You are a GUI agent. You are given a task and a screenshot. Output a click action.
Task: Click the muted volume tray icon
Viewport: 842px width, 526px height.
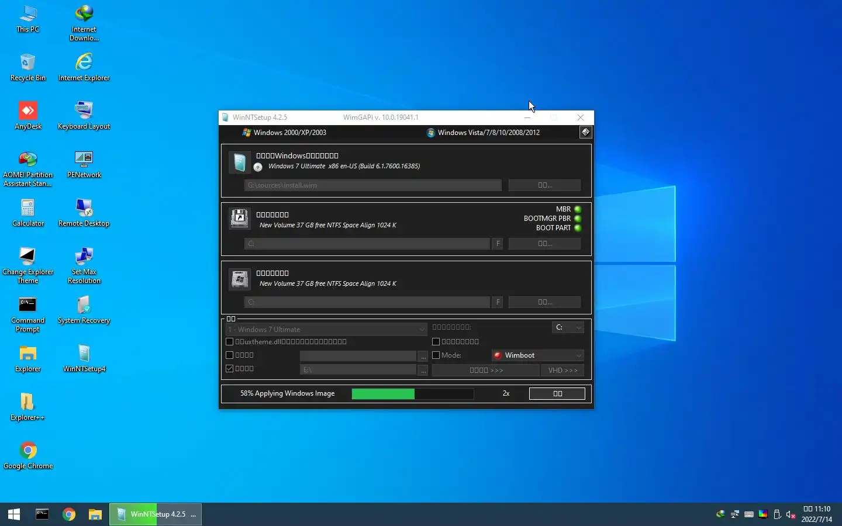pos(791,514)
